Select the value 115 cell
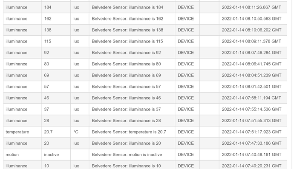Screen dimensions: 294x169 click(56, 41)
